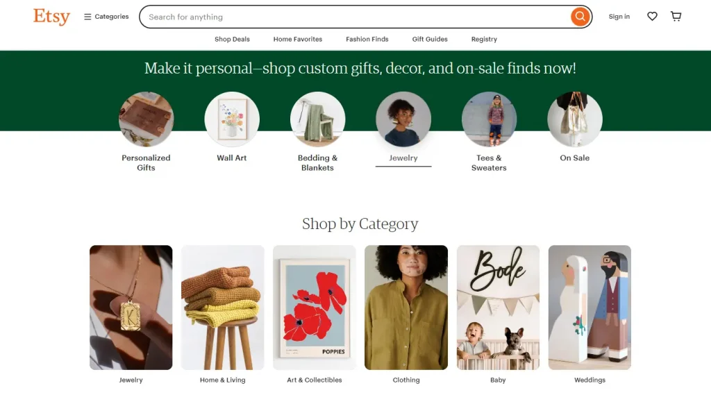Open the Tees & Sweaters circle image

[x=489, y=119]
